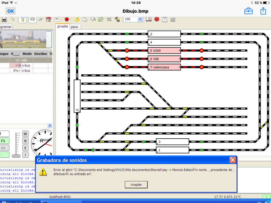Click the undo arrow icon
This screenshot has height=203, width=271.
13,19
